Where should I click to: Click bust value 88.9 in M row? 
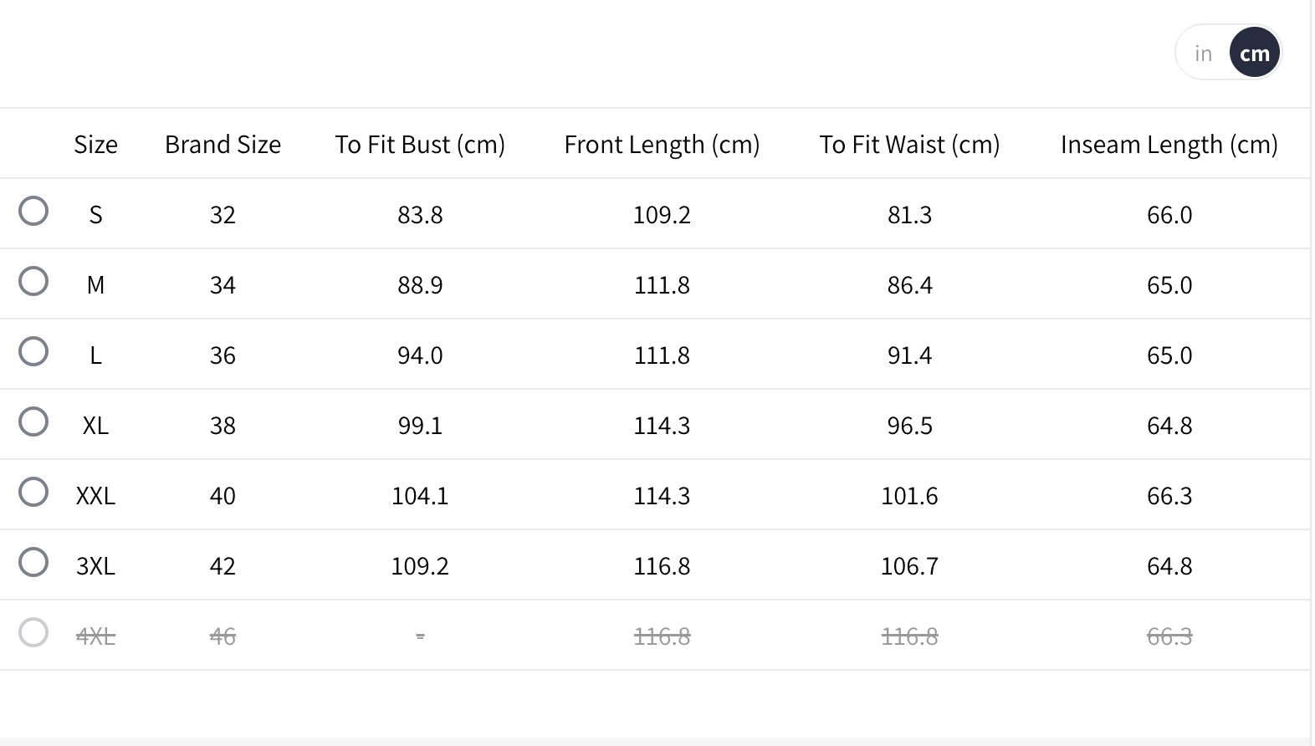420,285
